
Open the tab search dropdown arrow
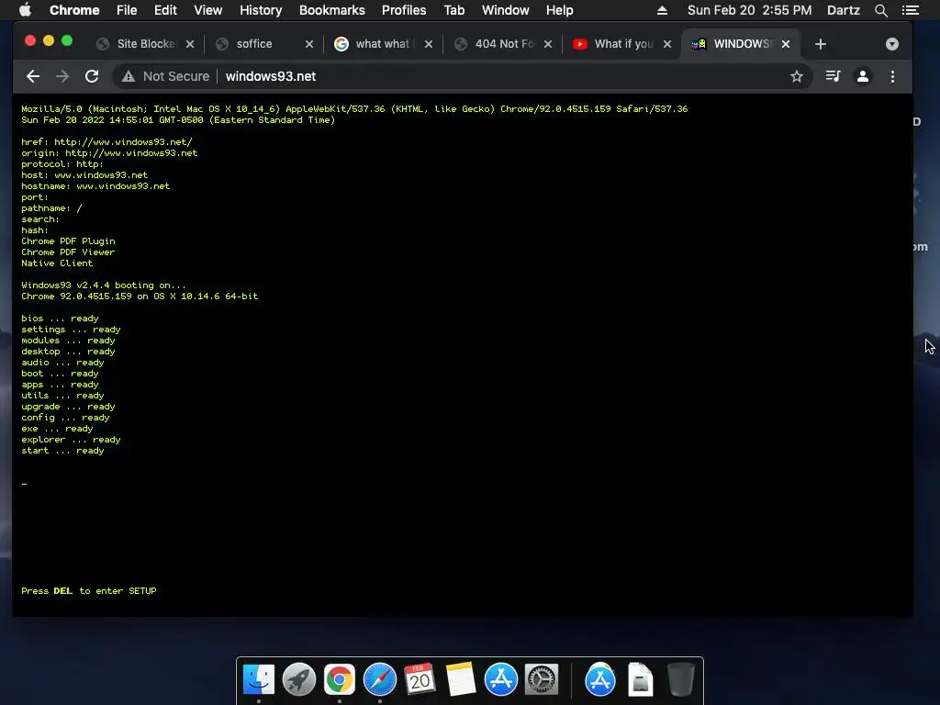tap(892, 44)
